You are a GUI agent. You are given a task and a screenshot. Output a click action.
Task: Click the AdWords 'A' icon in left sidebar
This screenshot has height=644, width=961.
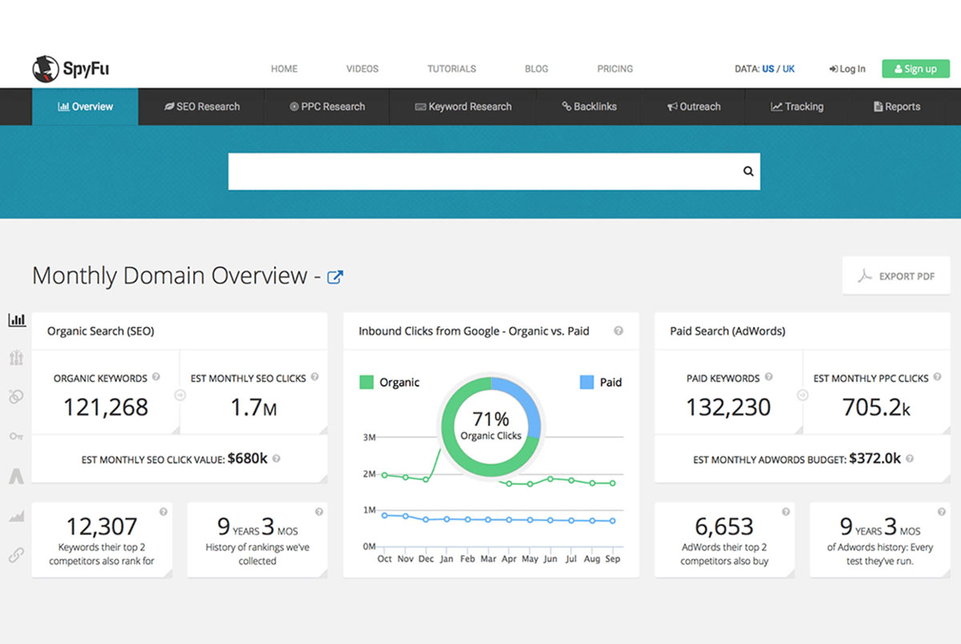point(16,477)
